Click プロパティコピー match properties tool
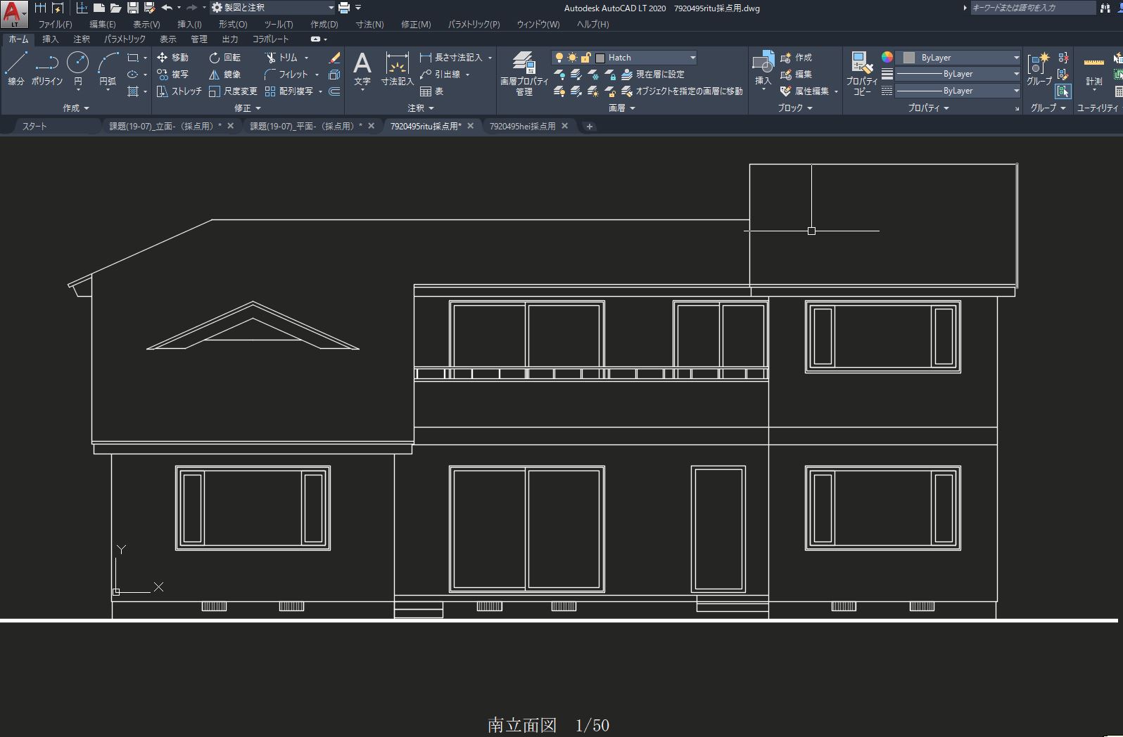The height and width of the screenshot is (737, 1123). coord(862,74)
